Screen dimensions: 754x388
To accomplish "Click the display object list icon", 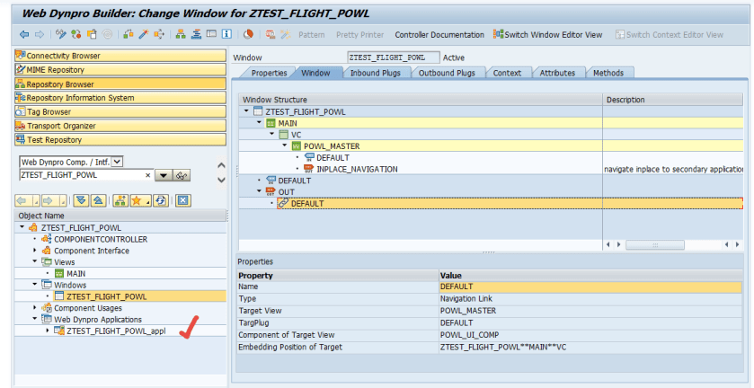I will coord(181,34).
